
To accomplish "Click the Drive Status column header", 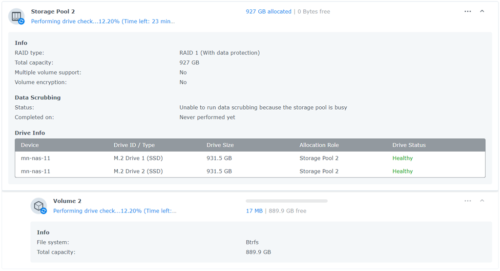I will (409, 145).
